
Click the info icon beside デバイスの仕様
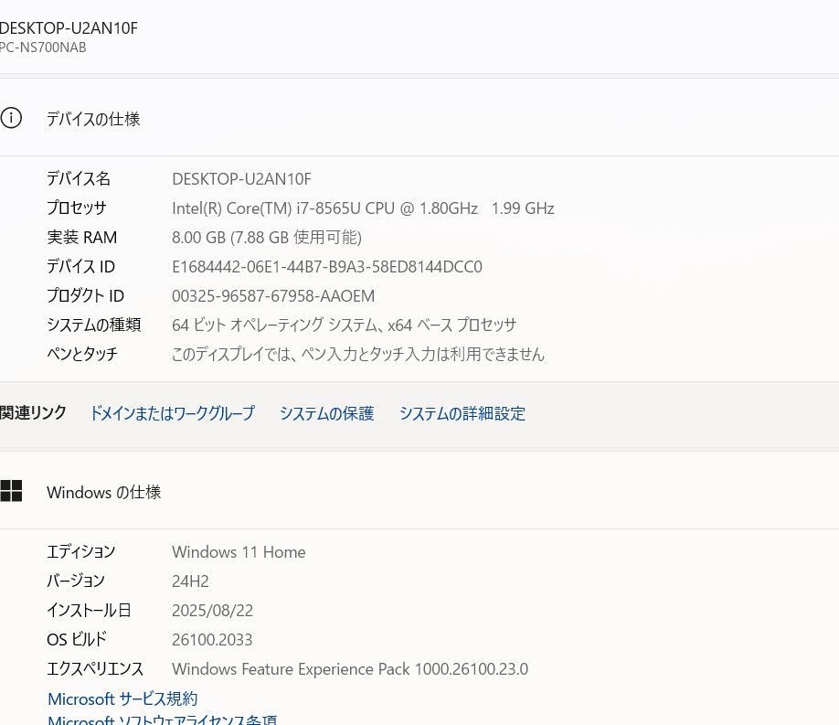pos(11,118)
